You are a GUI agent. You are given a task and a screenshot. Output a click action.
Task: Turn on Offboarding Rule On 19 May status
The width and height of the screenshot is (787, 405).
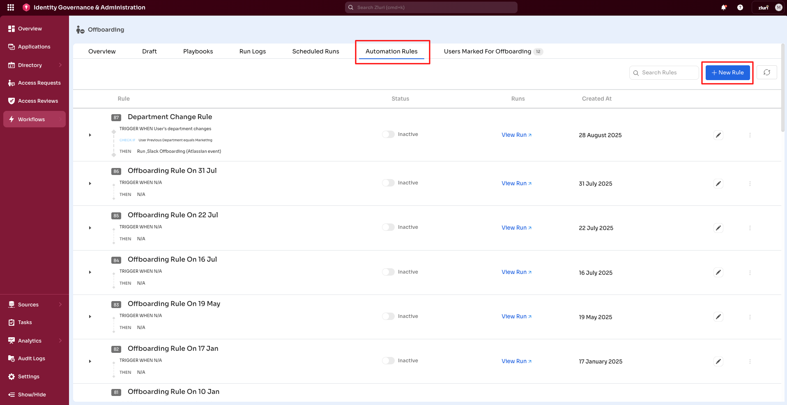387,316
